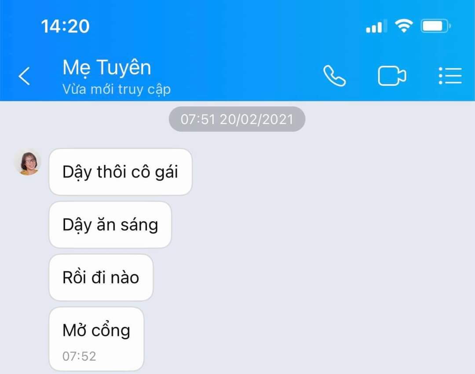Select the 'Mở cổng' message bubble
The height and width of the screenshot is (374, 475).
click(96, 339)
